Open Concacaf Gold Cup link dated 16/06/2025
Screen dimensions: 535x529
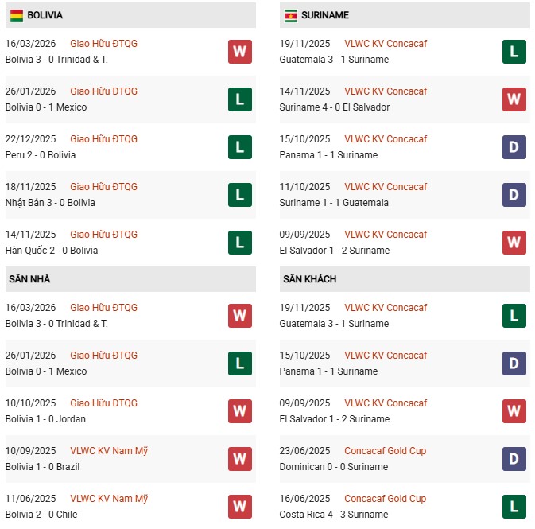coord(385,499)
